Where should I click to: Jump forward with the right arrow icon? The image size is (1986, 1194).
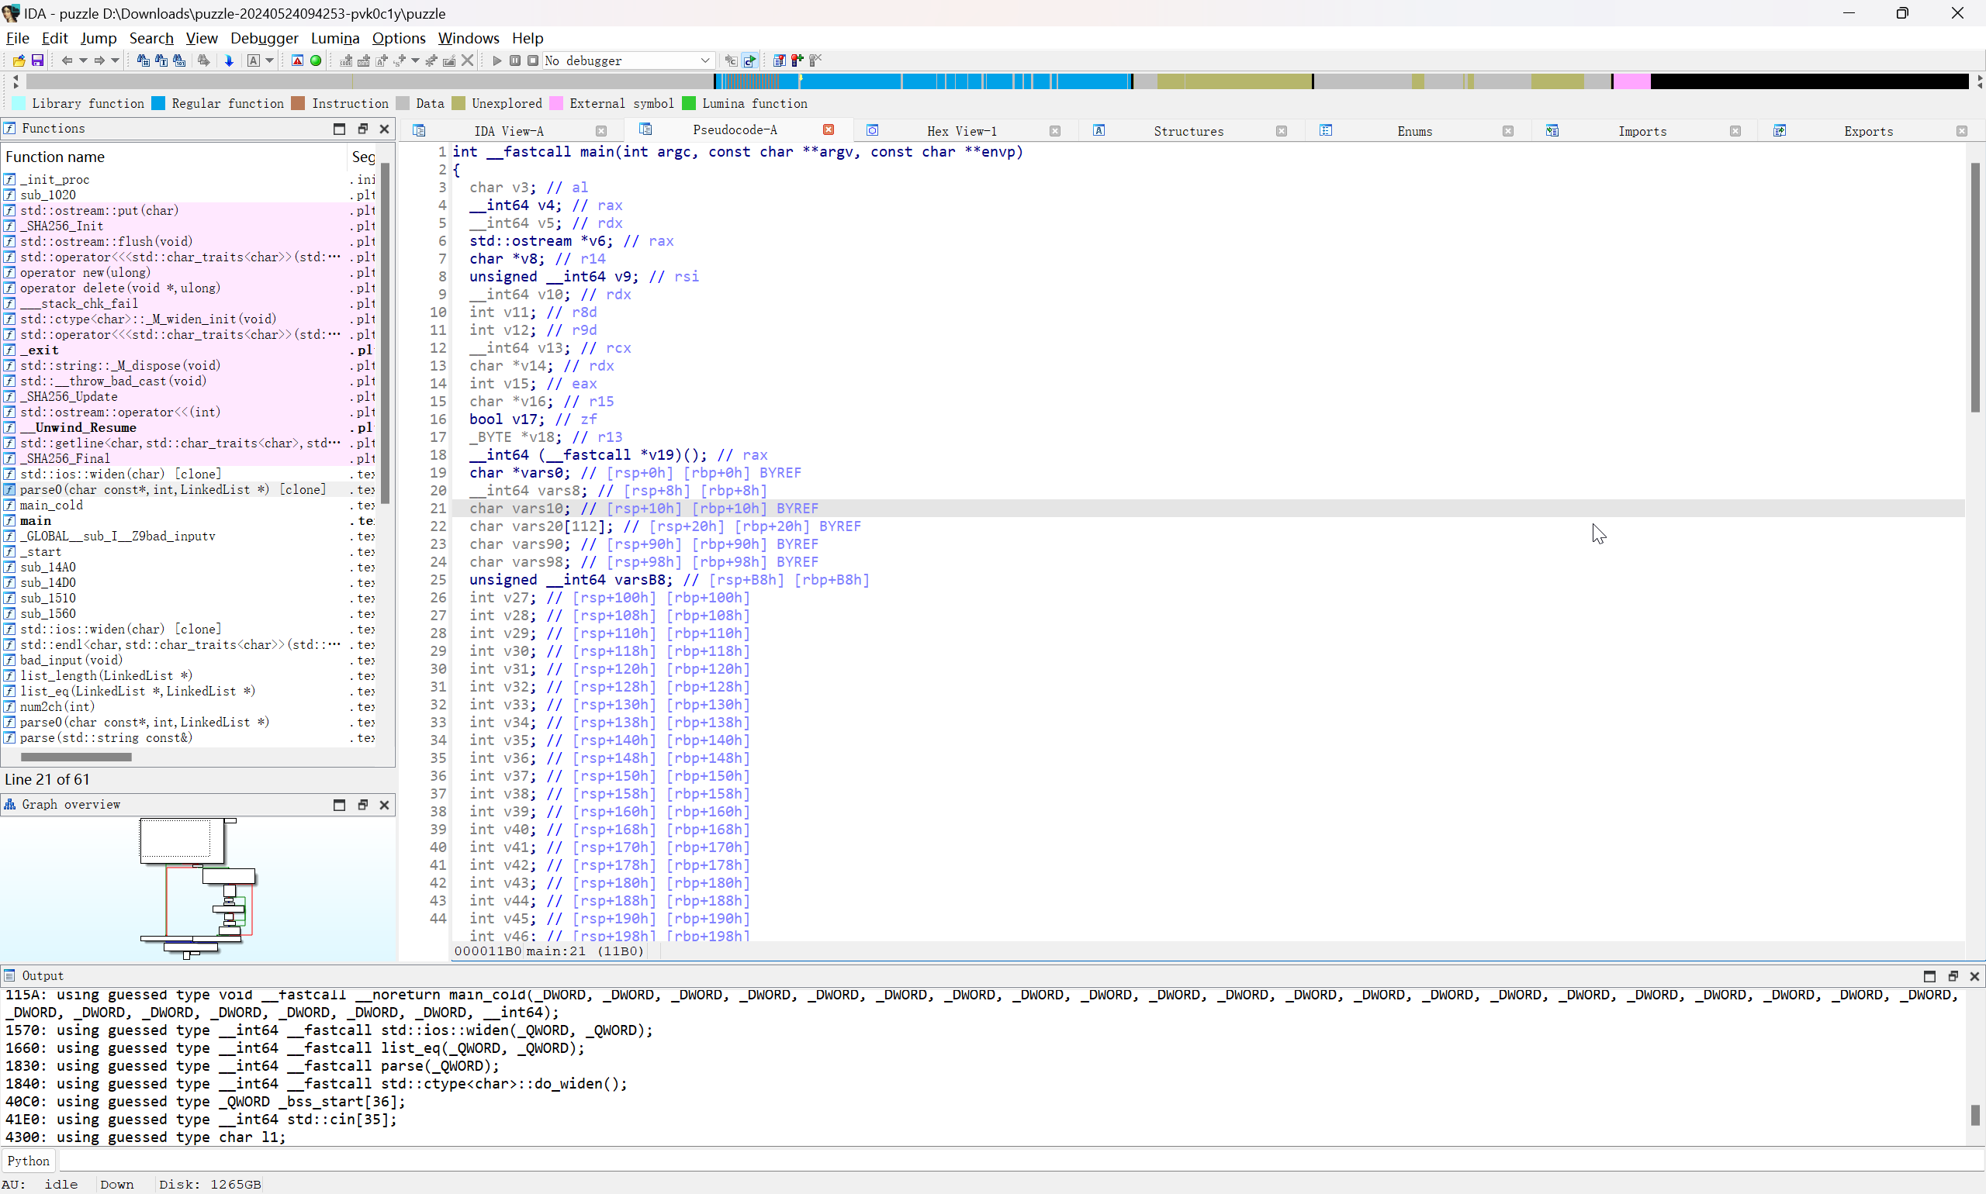click(x=100, y=60)
